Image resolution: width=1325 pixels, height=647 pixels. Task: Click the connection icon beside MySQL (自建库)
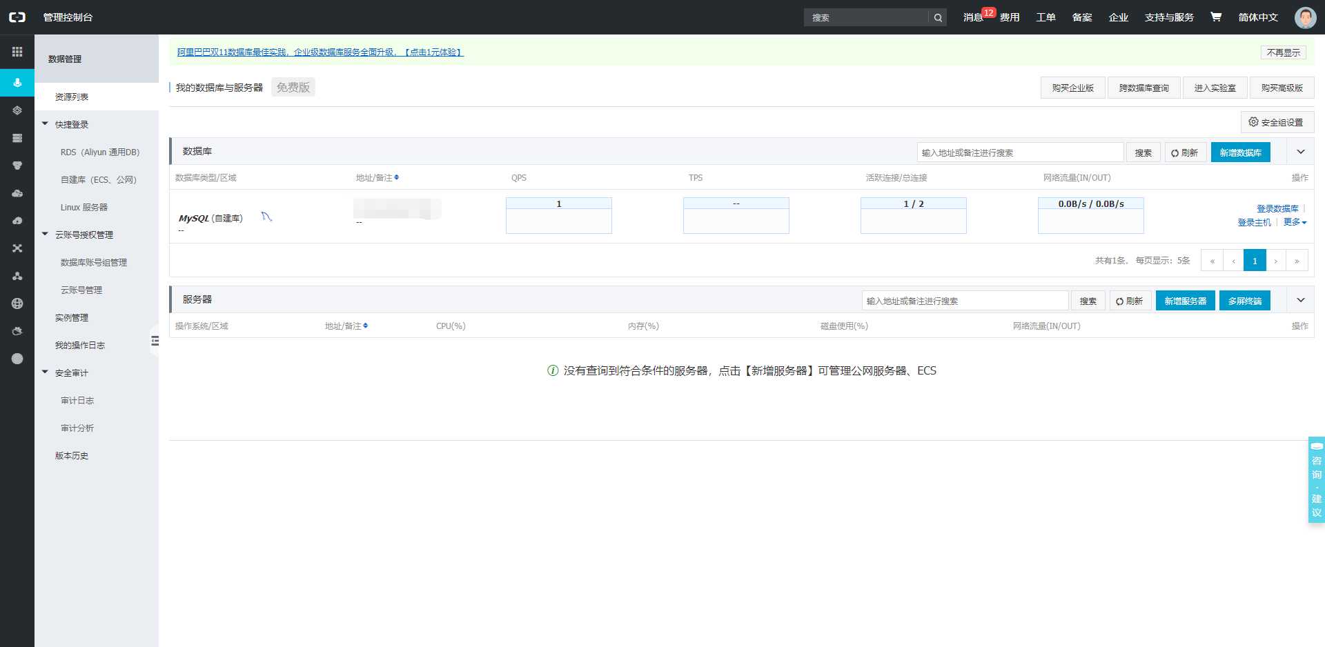(266, 217)
